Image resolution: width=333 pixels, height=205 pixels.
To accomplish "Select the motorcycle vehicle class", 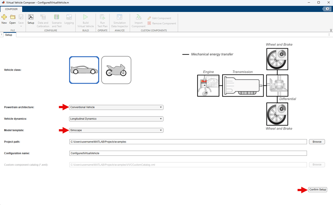I will [116, 70].
